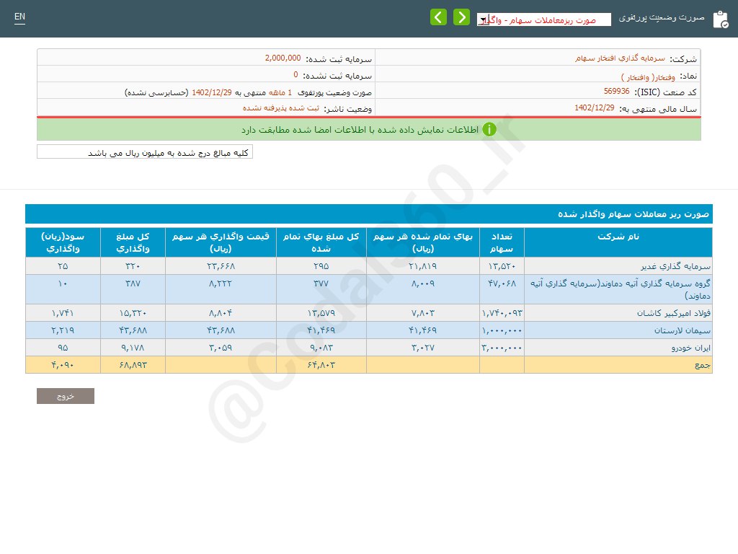This screenshot has width=738, height=554.
Task: Click the کل مبلغ واگذاری column header
Action: [x=133, y=242]
